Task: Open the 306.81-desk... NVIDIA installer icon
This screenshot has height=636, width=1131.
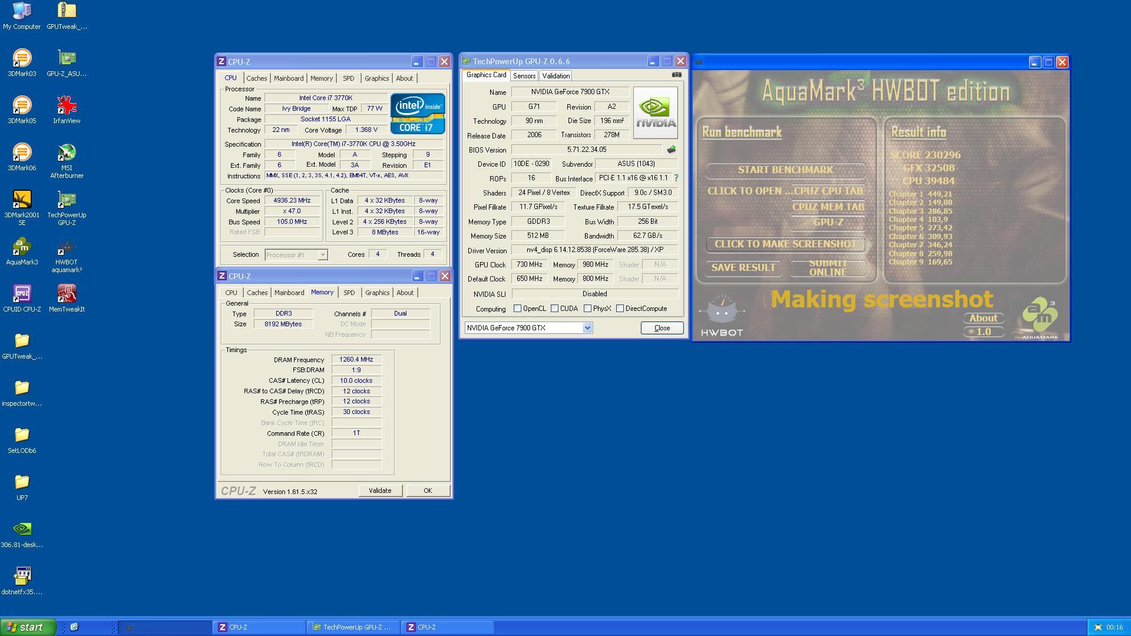Action: [22, 534]
